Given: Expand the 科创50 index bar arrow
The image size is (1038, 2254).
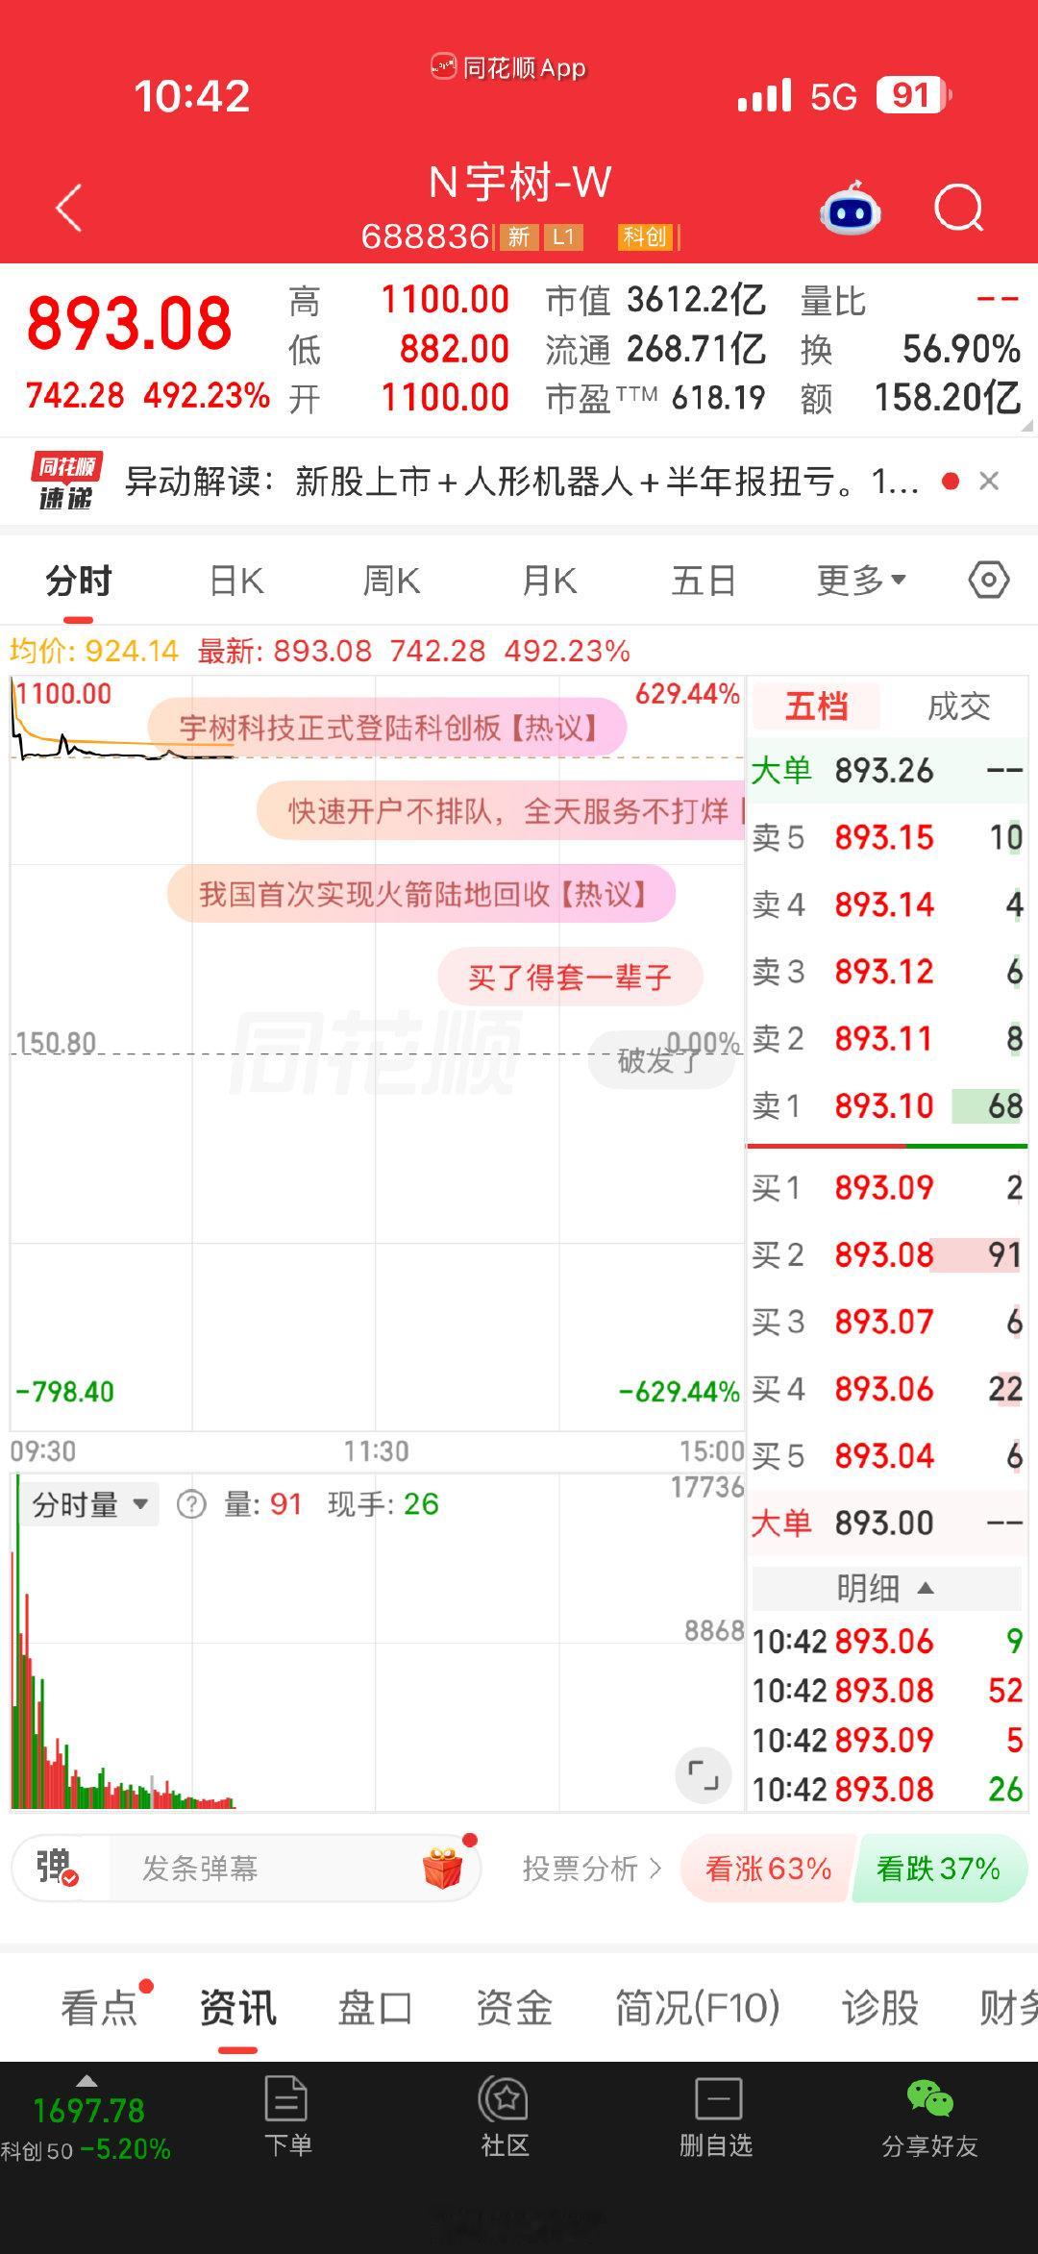Looking at the screenshot, I should pos(86,2081).
